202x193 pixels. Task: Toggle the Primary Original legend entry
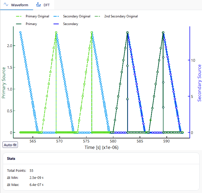(33, 16)
